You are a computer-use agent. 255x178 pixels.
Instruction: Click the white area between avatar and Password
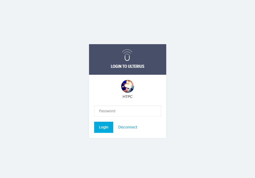click(128, 102)
